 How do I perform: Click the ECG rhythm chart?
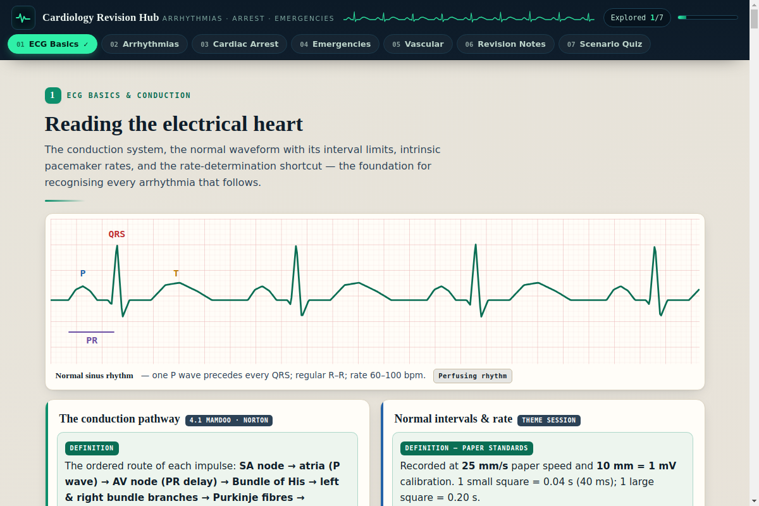coord(375,292)
